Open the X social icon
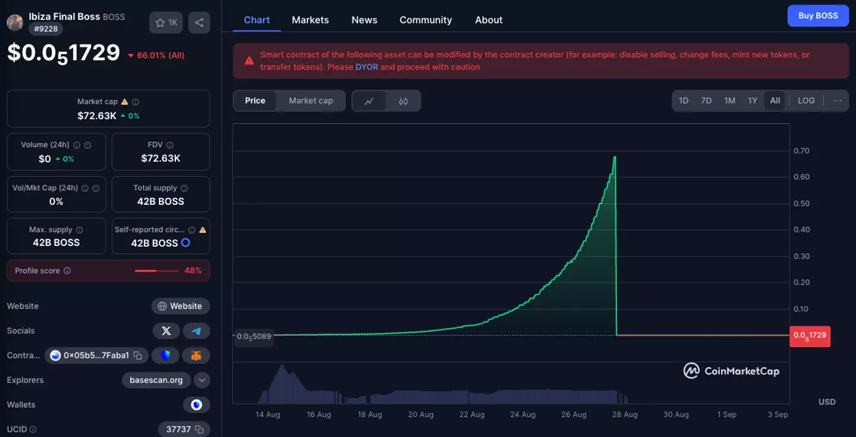This screenshot has width=856, height=437. click(166, 331)
